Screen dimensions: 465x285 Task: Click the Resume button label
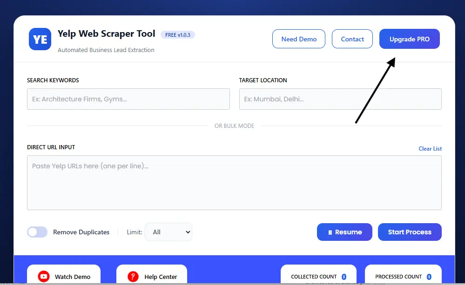click(x=349, y=232)
